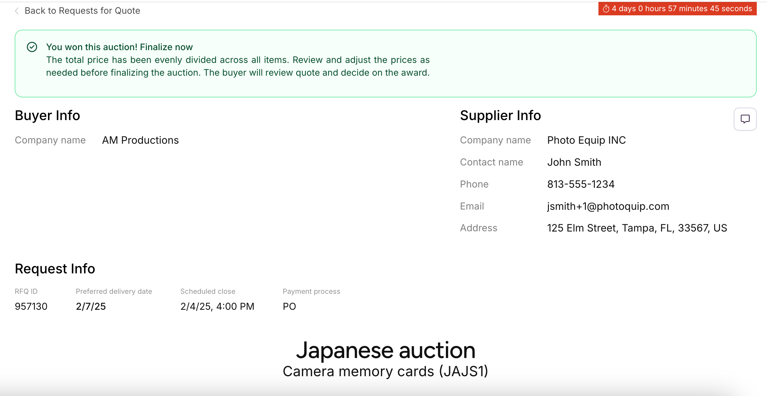Click the supplier address in Tampa
767x396 pixels.
637,228
